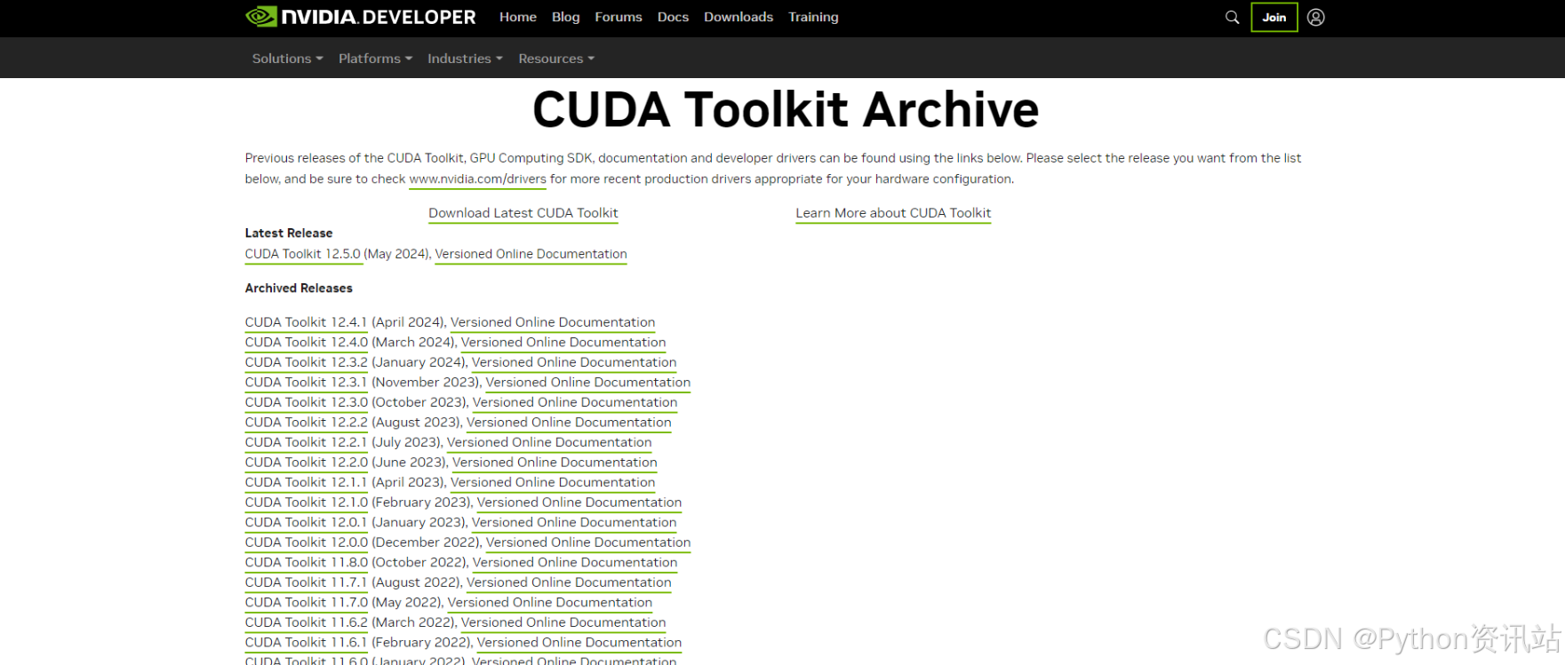This screenshot has height=665, width=1565.
Task: Open Versioned Online Documentation for 12.2.2
Action: 569,423
